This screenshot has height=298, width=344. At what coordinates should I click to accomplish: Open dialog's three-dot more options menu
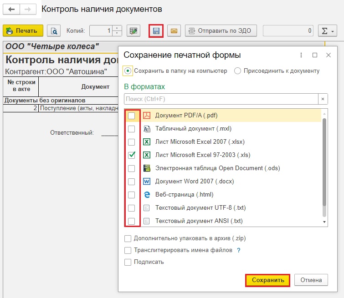[301, 55]
